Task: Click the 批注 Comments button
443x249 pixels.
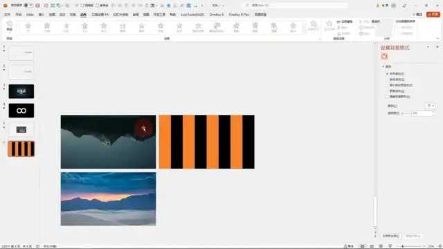Action: (417, 15)
